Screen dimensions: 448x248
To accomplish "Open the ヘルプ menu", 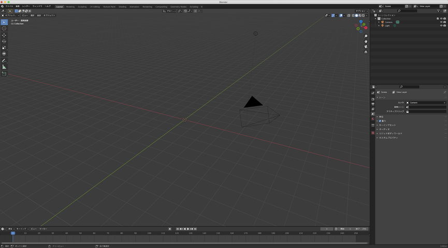I will (48, 6).
